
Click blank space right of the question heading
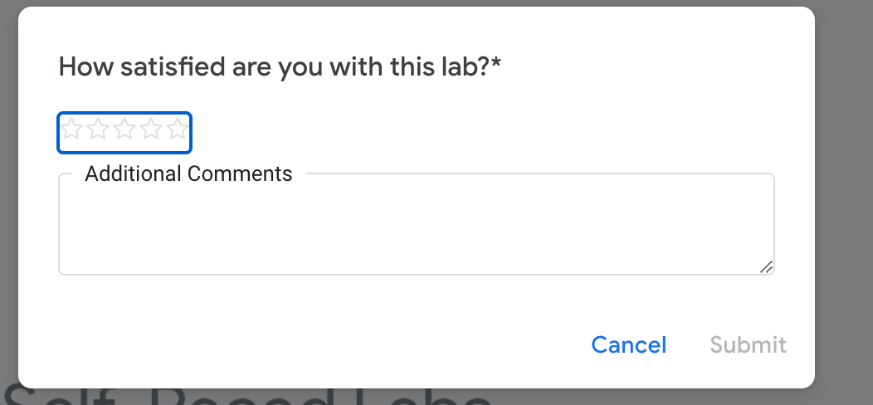click(x=664, y=67)
